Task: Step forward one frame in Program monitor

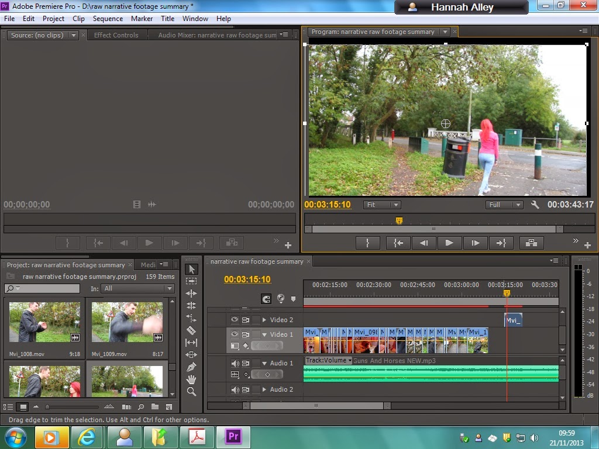Action: tap(475, 243)
